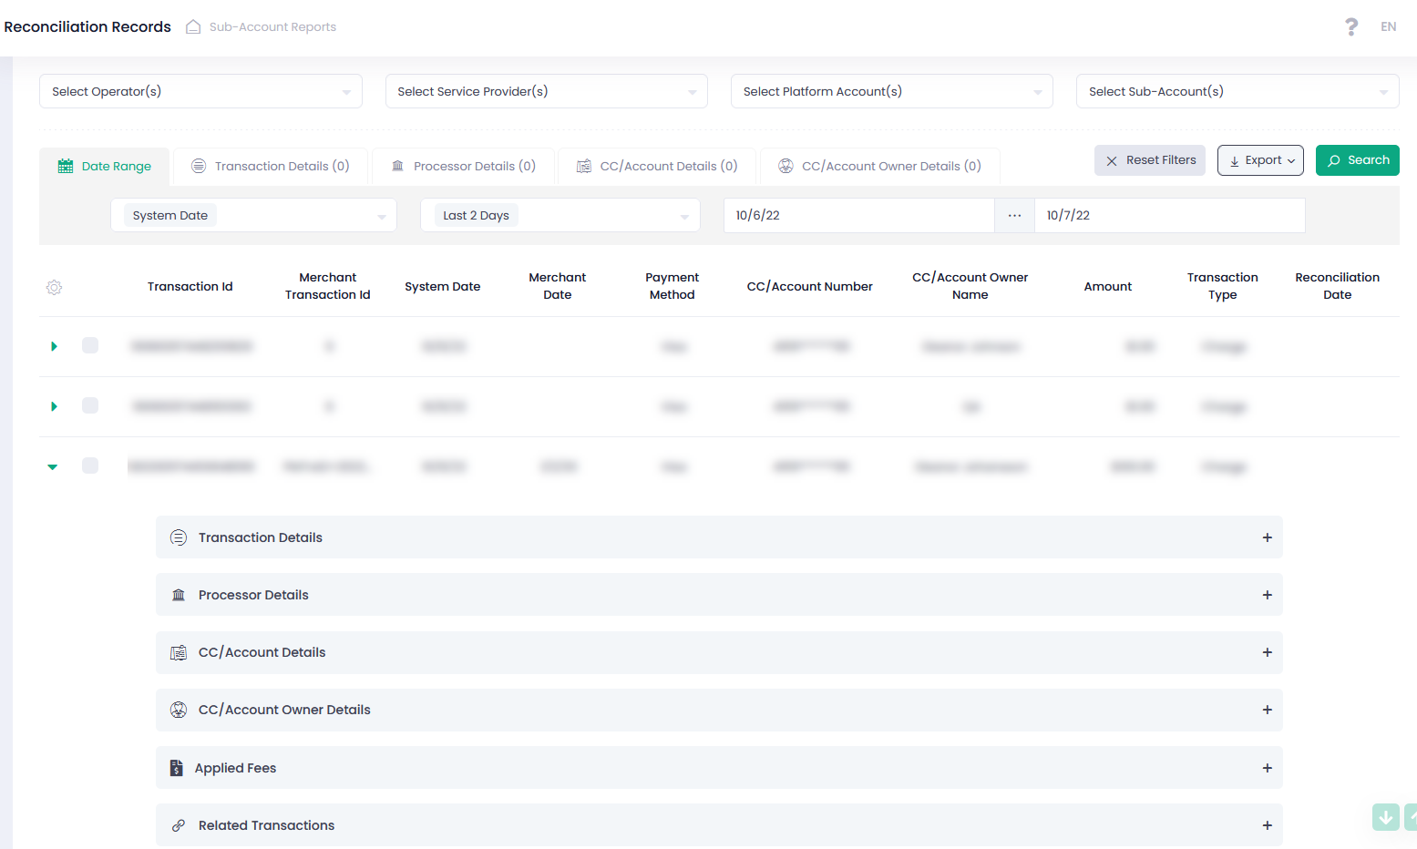The image size is (1417, 849).
Task: Switch to CC/Account Owner Details tab
Action: tap(879, 167)
